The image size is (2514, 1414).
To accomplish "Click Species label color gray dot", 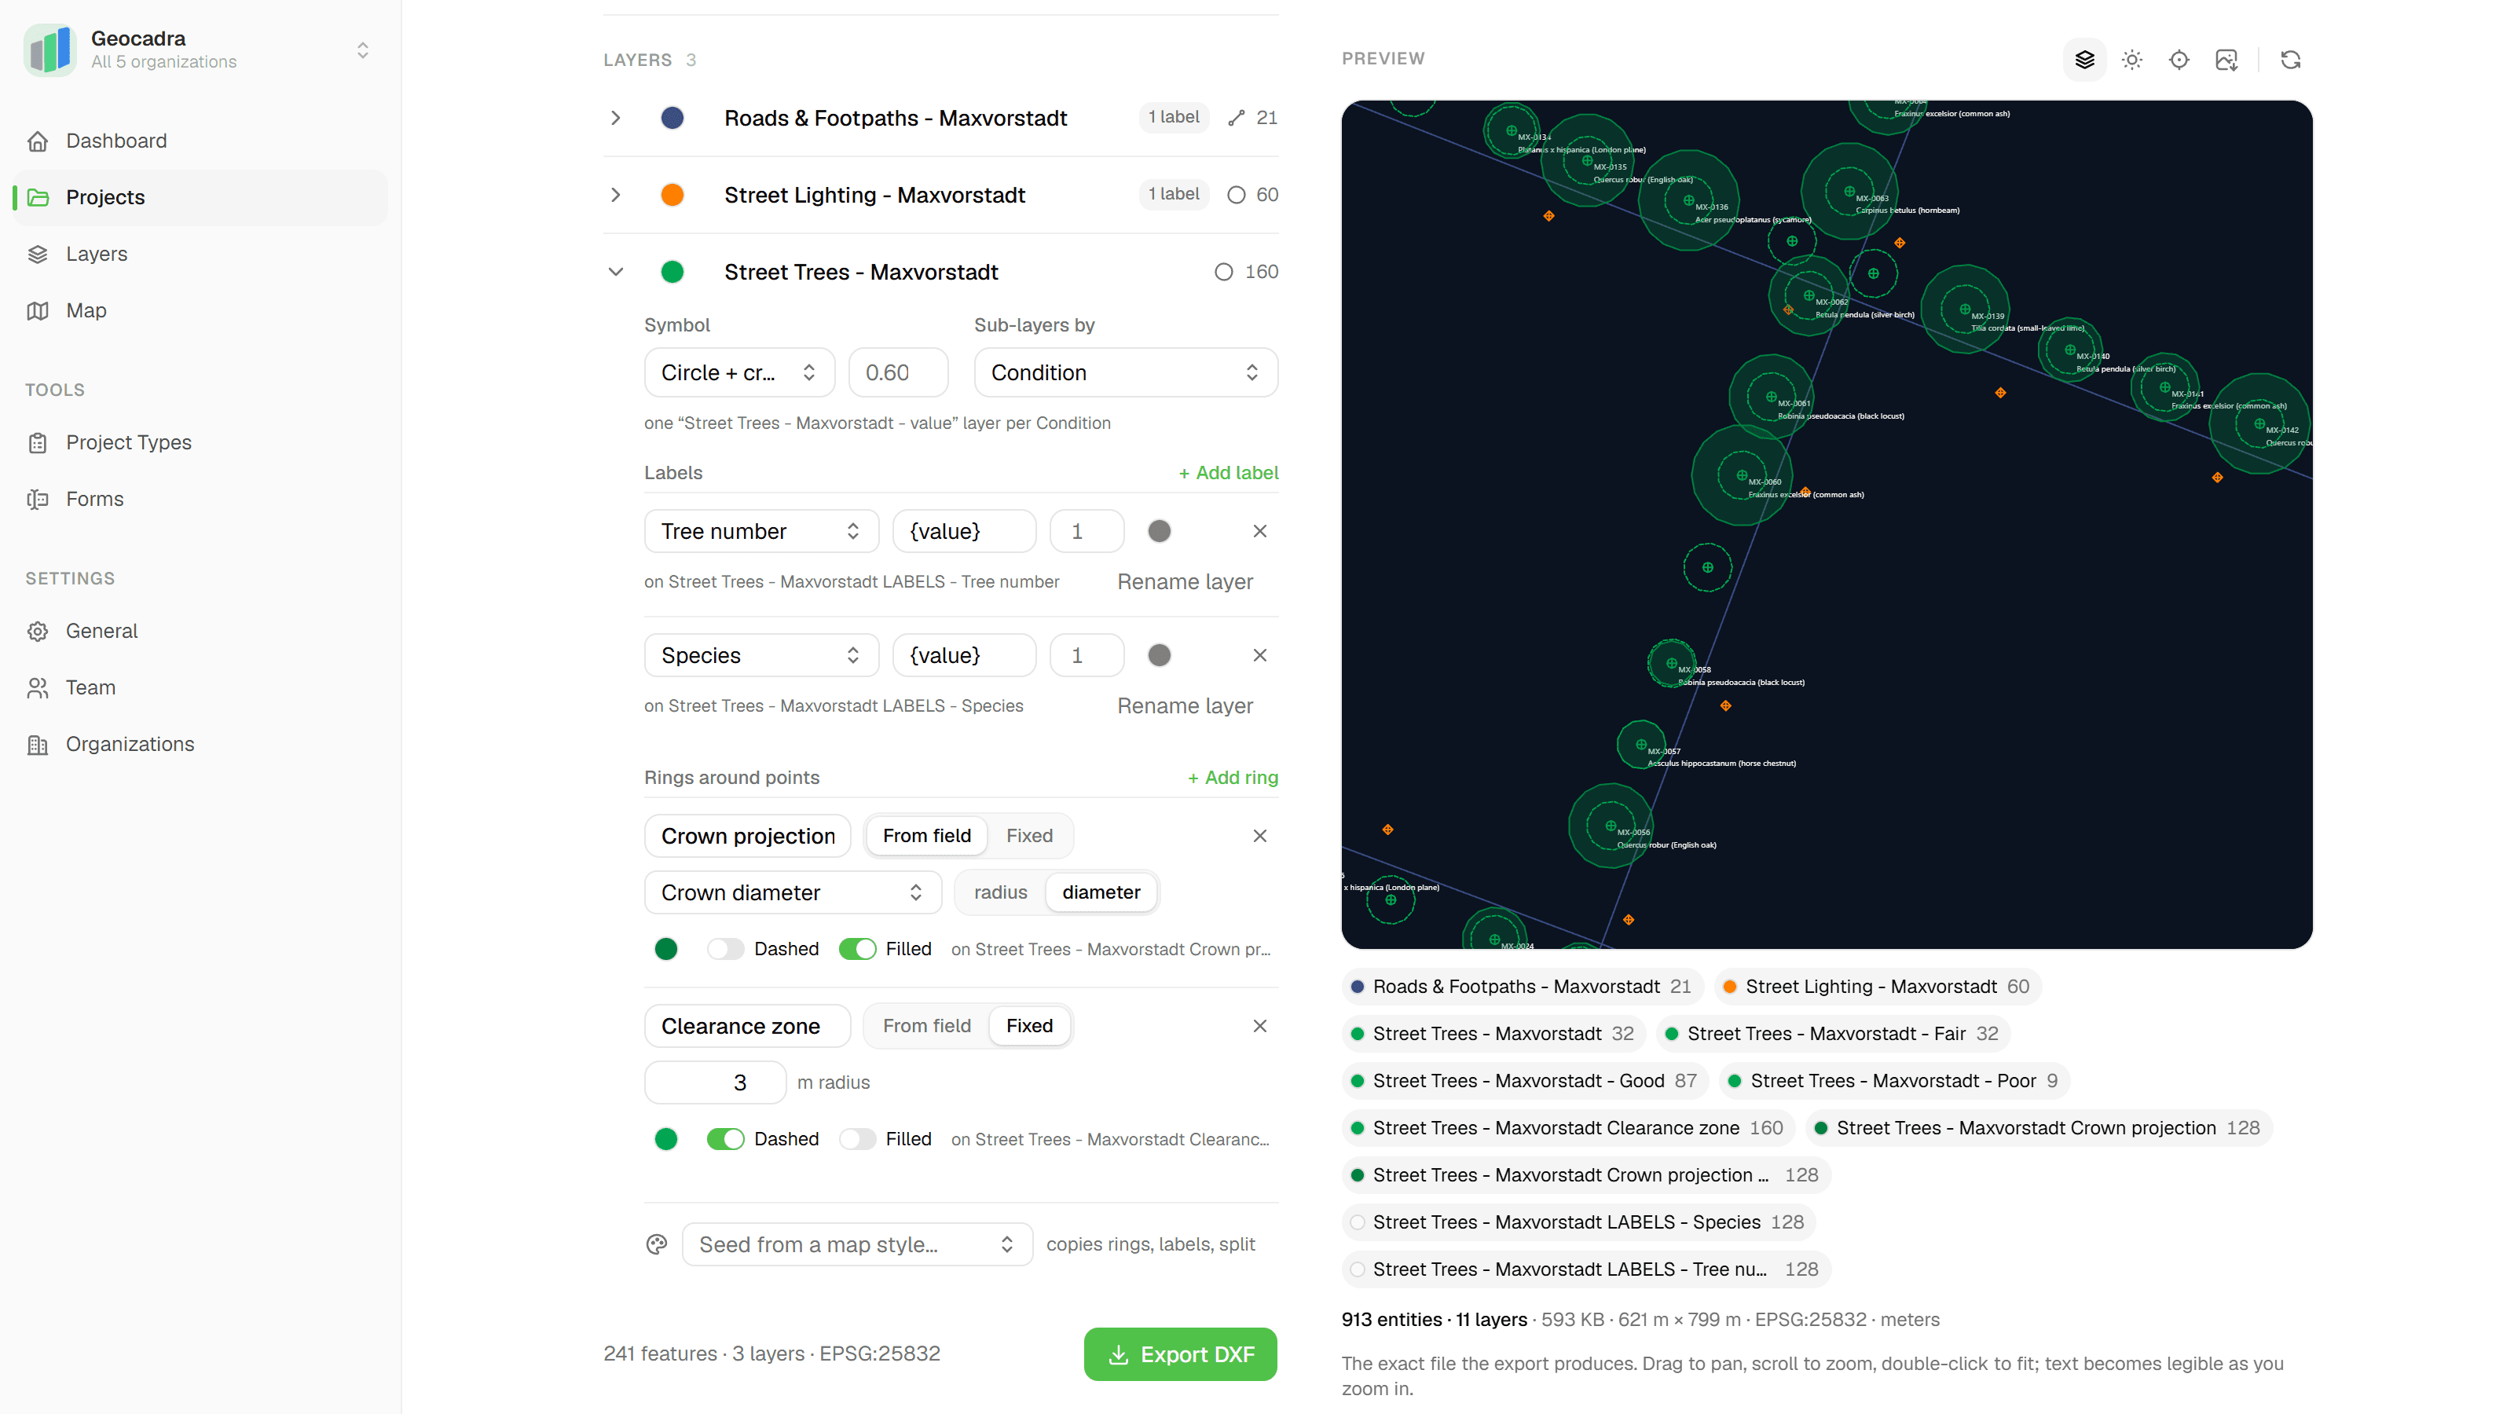I will point(1160,655).
